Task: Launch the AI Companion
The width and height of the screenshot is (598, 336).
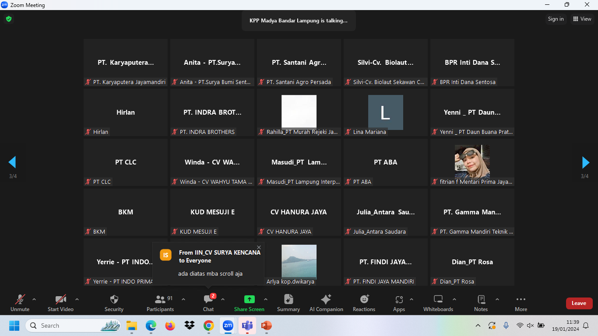Action: 326,303
